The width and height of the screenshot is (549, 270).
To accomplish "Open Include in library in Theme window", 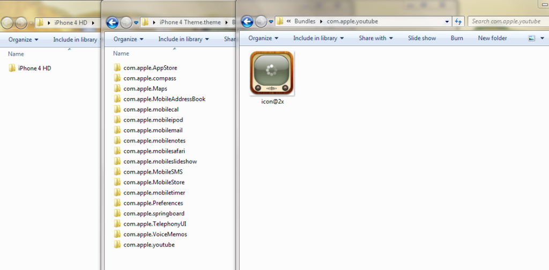I will pos(183,39).
